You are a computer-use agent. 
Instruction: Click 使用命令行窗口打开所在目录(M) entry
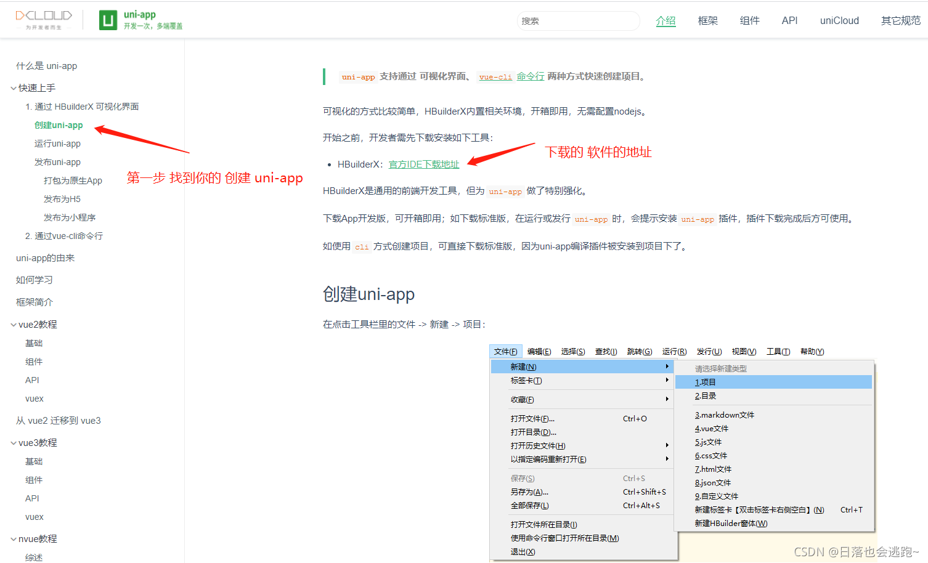(582, 538)
